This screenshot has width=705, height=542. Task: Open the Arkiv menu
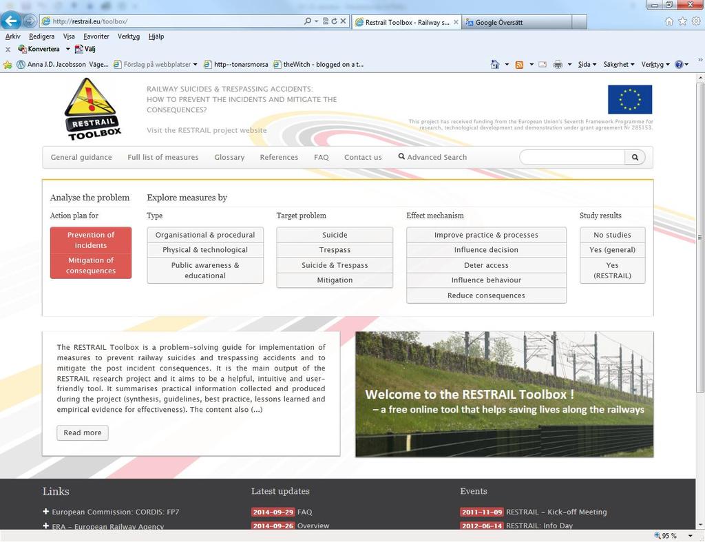12,37
